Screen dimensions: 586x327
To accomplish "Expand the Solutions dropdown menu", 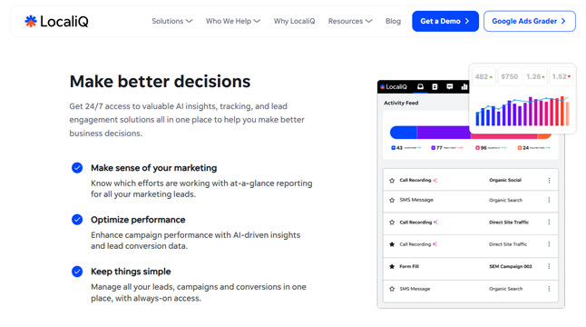I will [x=172, y=21].
